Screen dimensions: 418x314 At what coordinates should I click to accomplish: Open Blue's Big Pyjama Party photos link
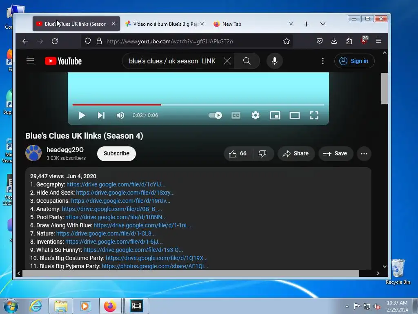click(155, 266)
